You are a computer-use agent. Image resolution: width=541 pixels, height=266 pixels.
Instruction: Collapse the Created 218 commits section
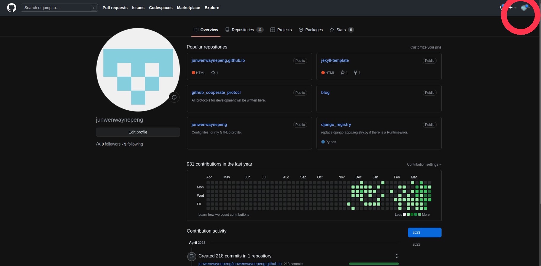pos(397,256)
